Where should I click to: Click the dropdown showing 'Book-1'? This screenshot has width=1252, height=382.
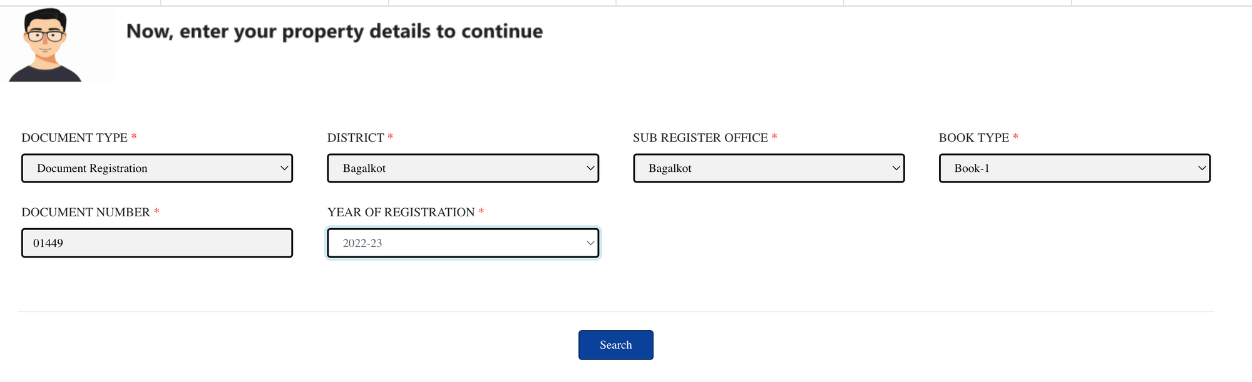coord(1074,168)
